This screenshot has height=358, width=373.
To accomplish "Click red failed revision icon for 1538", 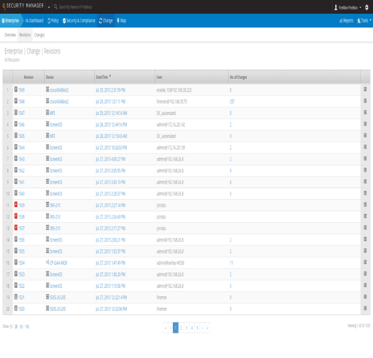I will [x=16, y=216].
